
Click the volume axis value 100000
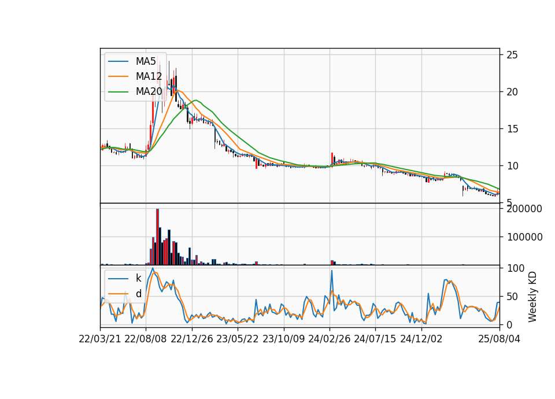[x=524, y=237]
